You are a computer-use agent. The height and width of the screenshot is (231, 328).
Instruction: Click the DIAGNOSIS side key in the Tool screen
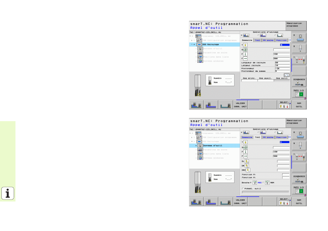299,180
